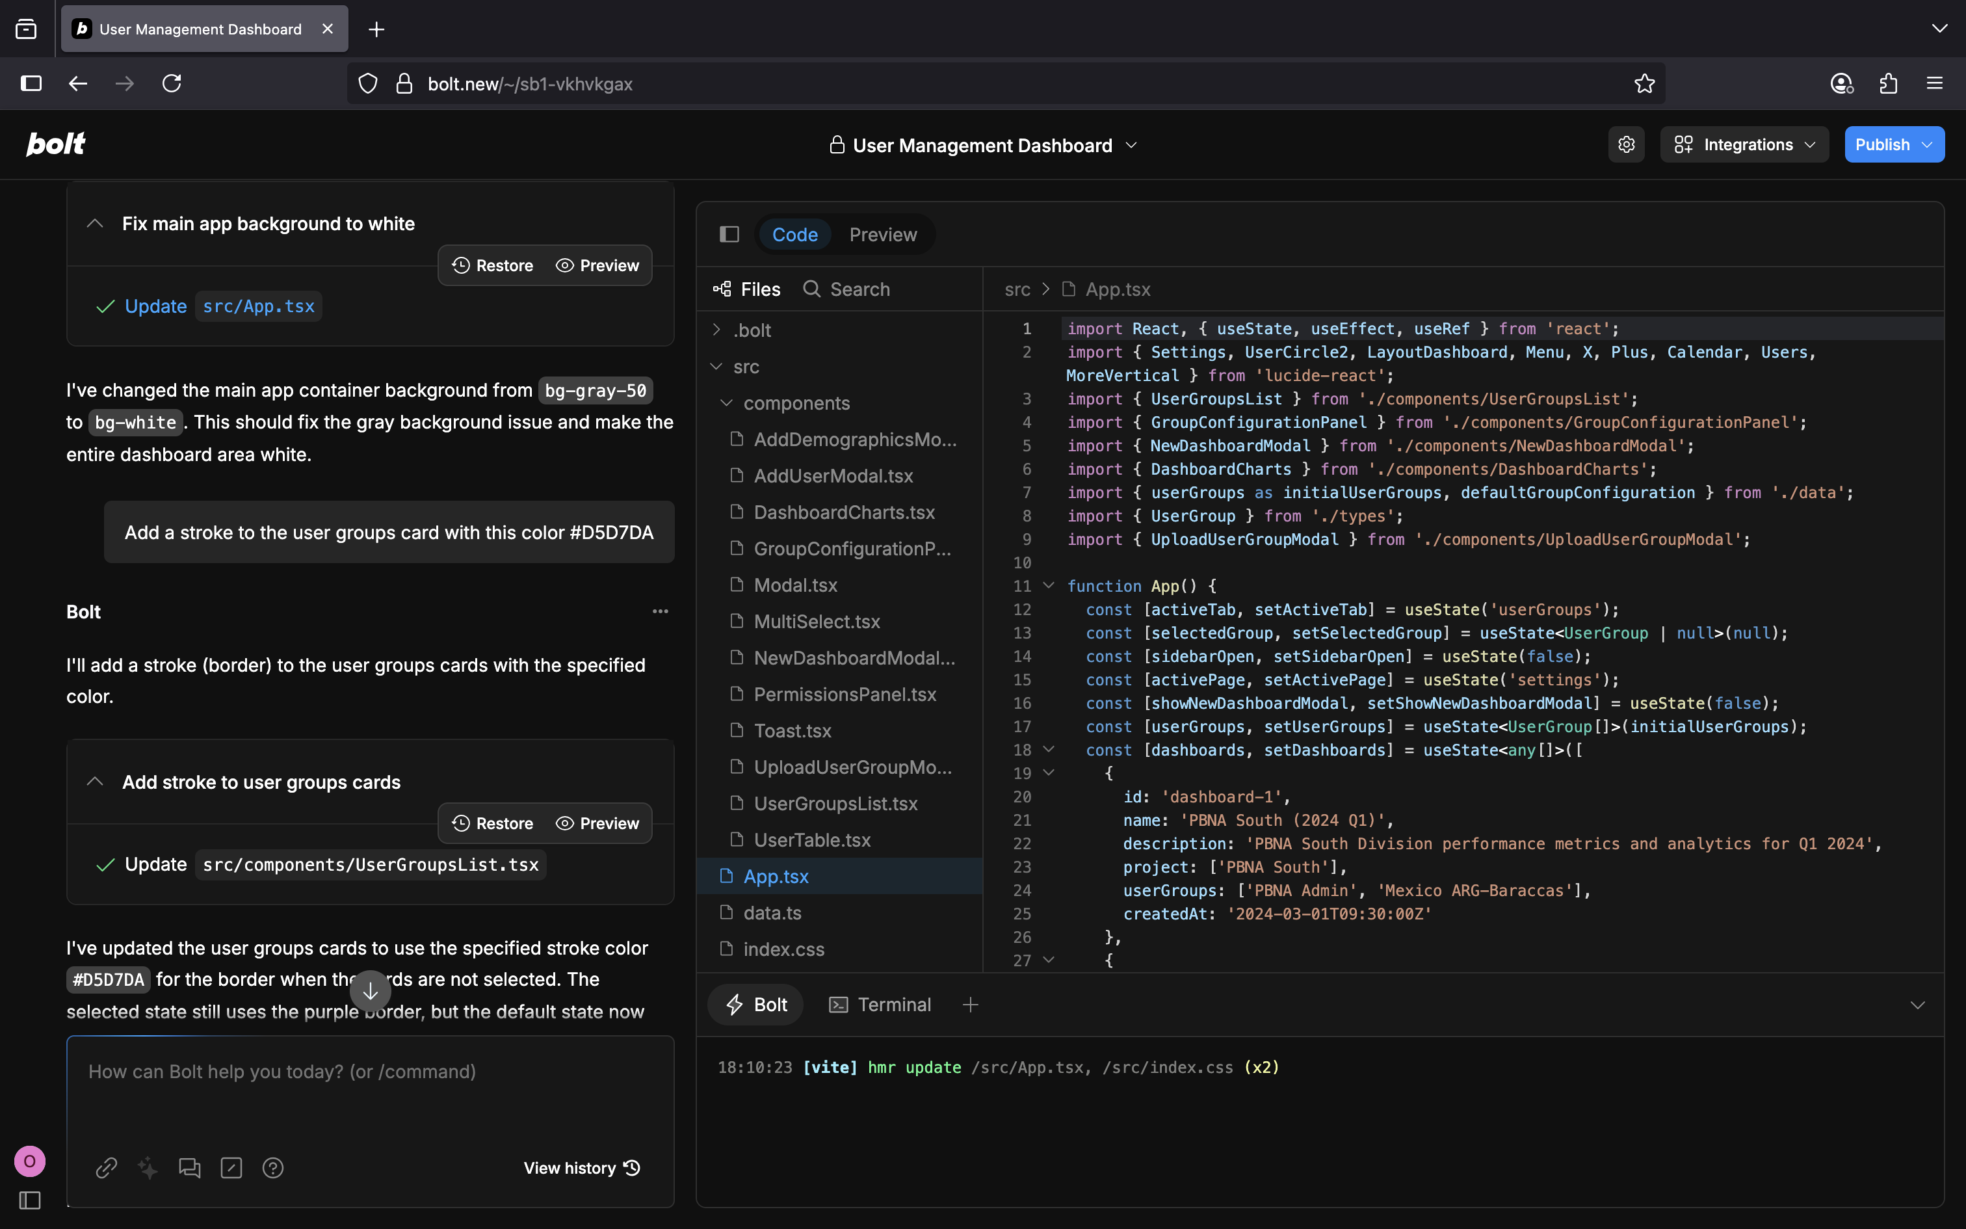The image size is (1966, 1229).
Task: Open the Integrations dropdown
Action: tap(1744, 144)
